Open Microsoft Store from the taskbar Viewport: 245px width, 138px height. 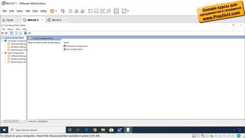pyautogui.click(x=111, y=130)
